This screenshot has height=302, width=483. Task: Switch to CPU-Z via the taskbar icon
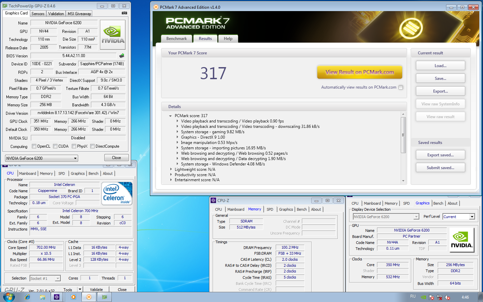[57, 297]
